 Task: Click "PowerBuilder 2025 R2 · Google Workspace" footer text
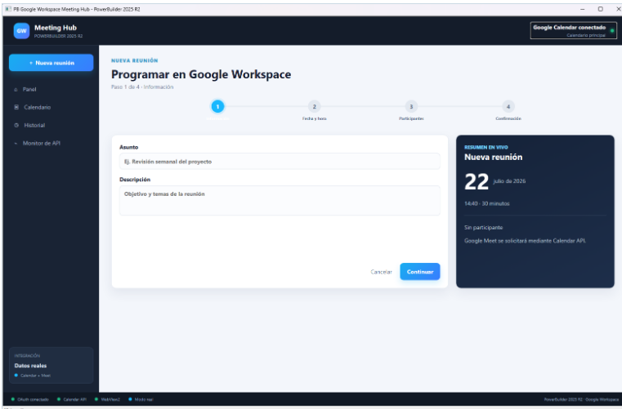581,400
